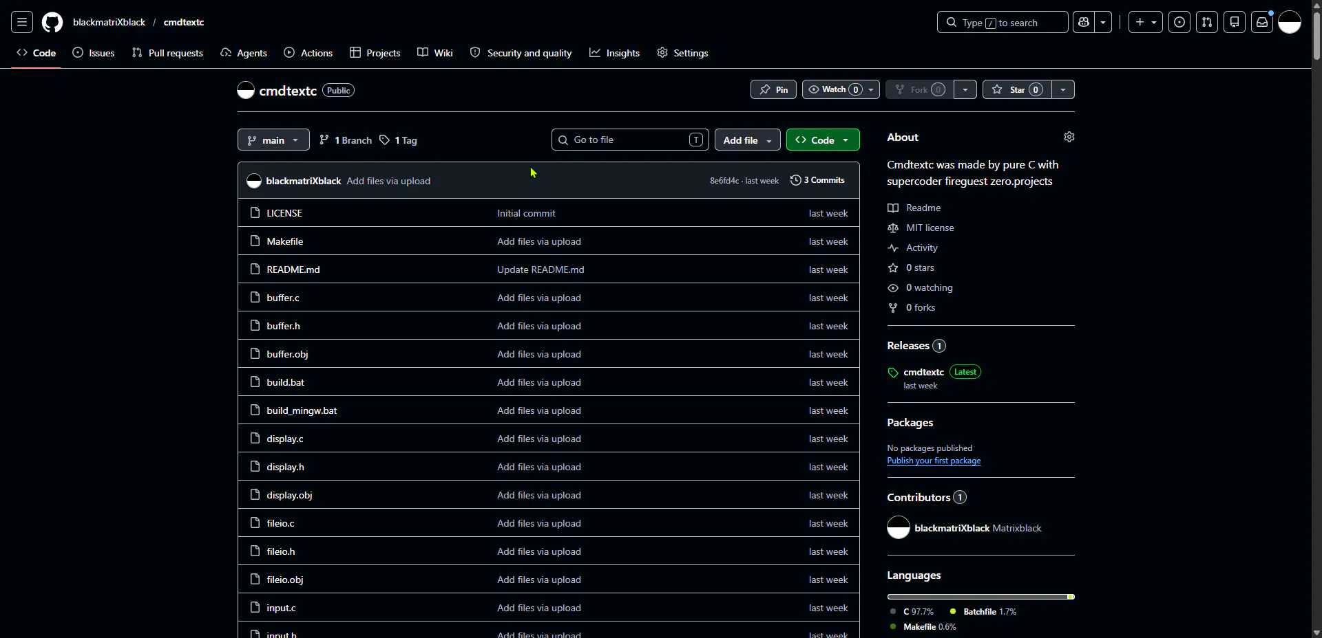Open the Copilot chat icon

(1084, 22)
